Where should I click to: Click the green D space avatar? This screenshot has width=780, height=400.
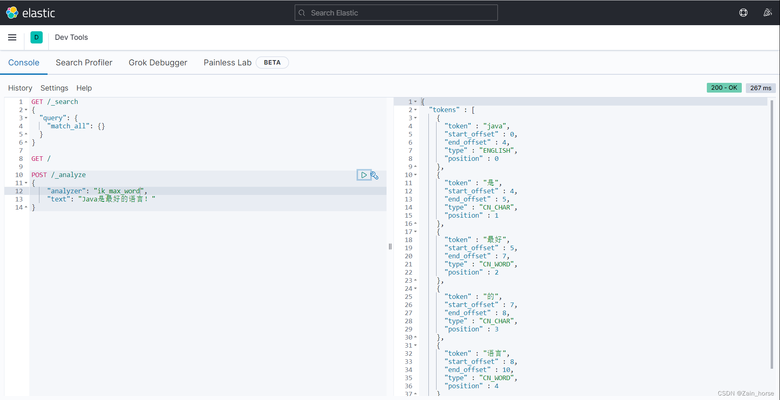[x=37, y=37]
